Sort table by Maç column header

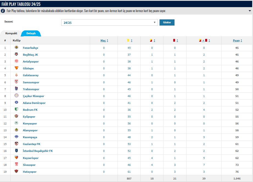[x=104, y=41]
